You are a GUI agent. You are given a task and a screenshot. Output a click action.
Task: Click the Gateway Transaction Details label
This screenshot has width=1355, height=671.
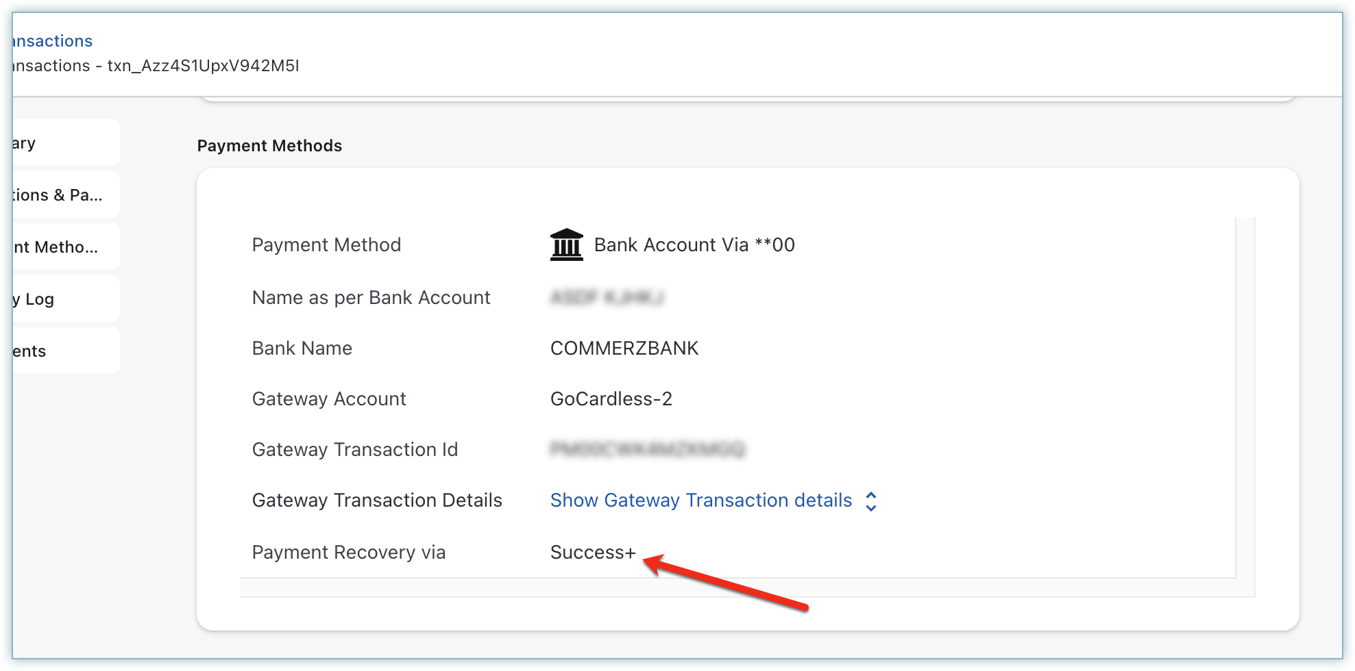377,501
